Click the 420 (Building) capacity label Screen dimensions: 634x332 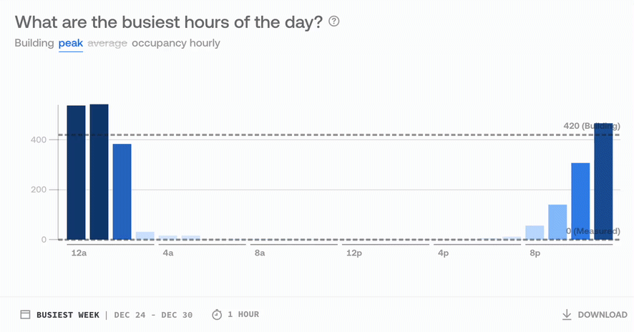592,126
